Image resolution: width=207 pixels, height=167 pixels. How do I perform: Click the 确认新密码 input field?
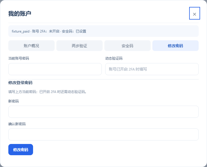click(x=103, y=134)
